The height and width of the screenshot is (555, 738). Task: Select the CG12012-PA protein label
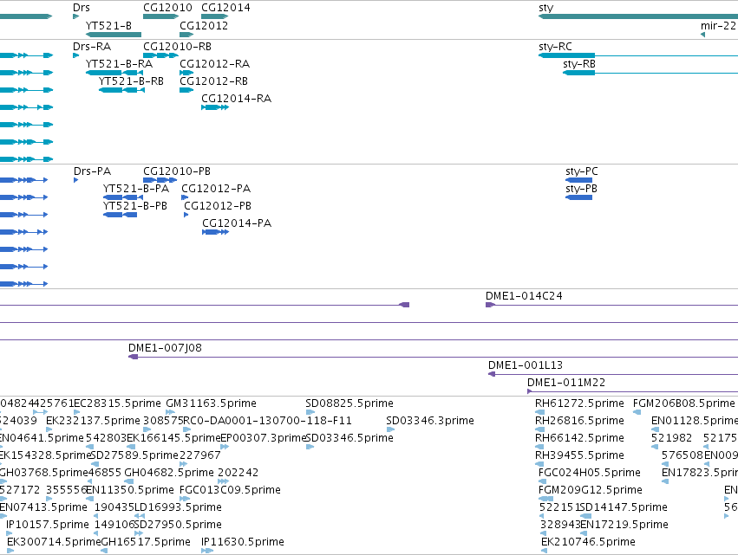(x=216, y=189)
